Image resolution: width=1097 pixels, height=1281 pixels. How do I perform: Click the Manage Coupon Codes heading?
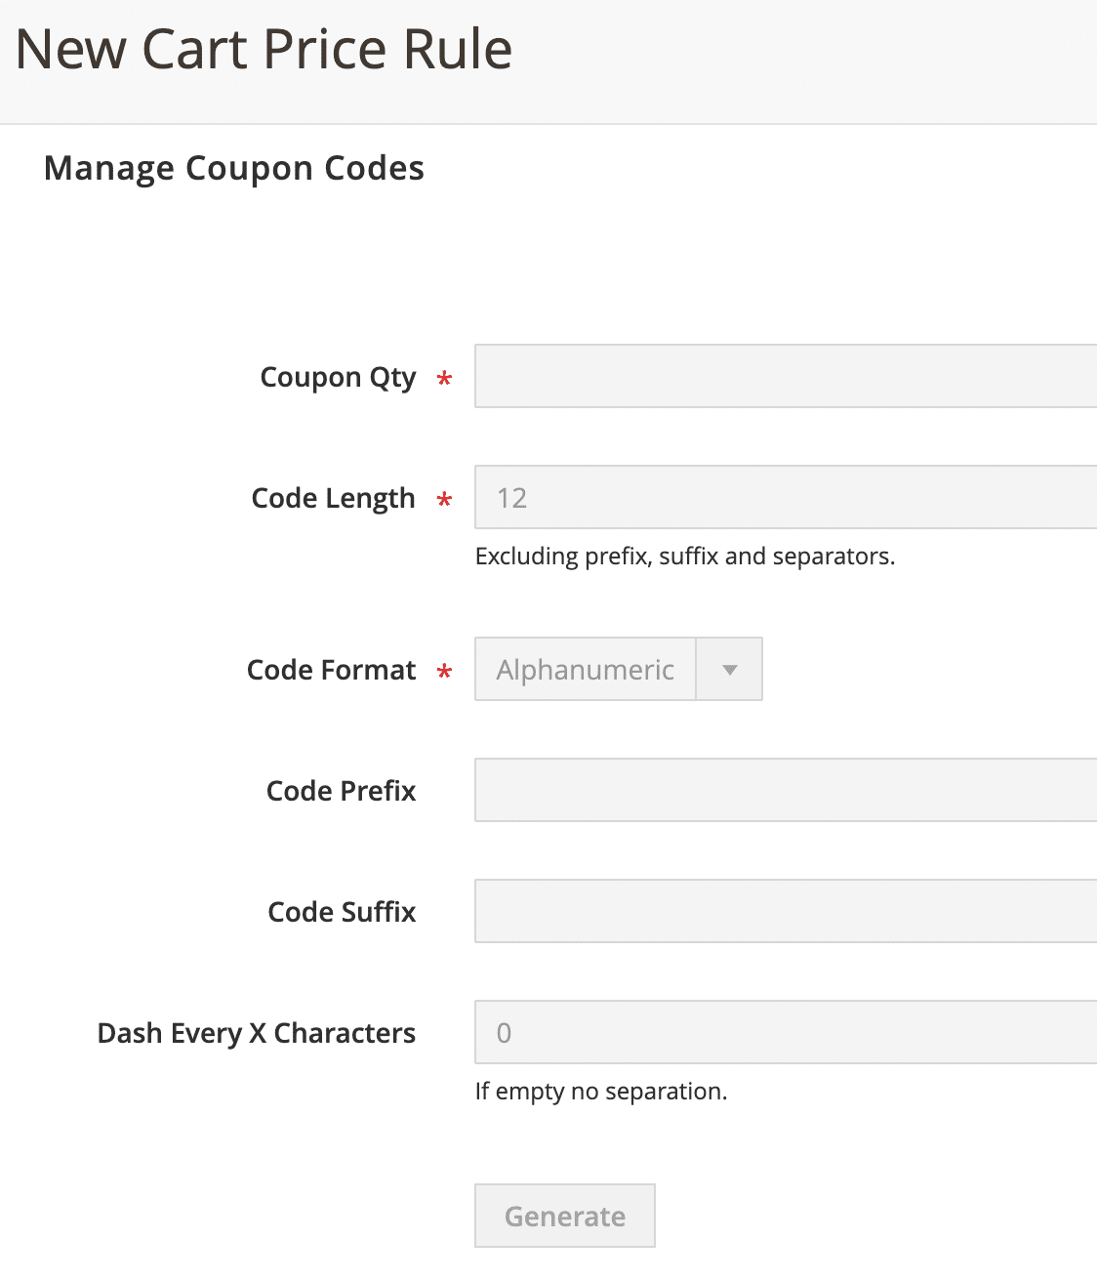[x=234, y=169]
